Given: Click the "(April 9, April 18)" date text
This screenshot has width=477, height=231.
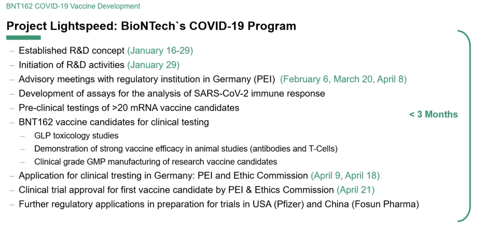Looking at the screenshot, I should coord(345,176).
